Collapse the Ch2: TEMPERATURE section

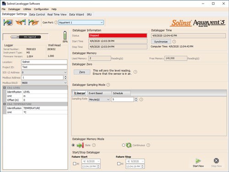[x=5, y=104]
